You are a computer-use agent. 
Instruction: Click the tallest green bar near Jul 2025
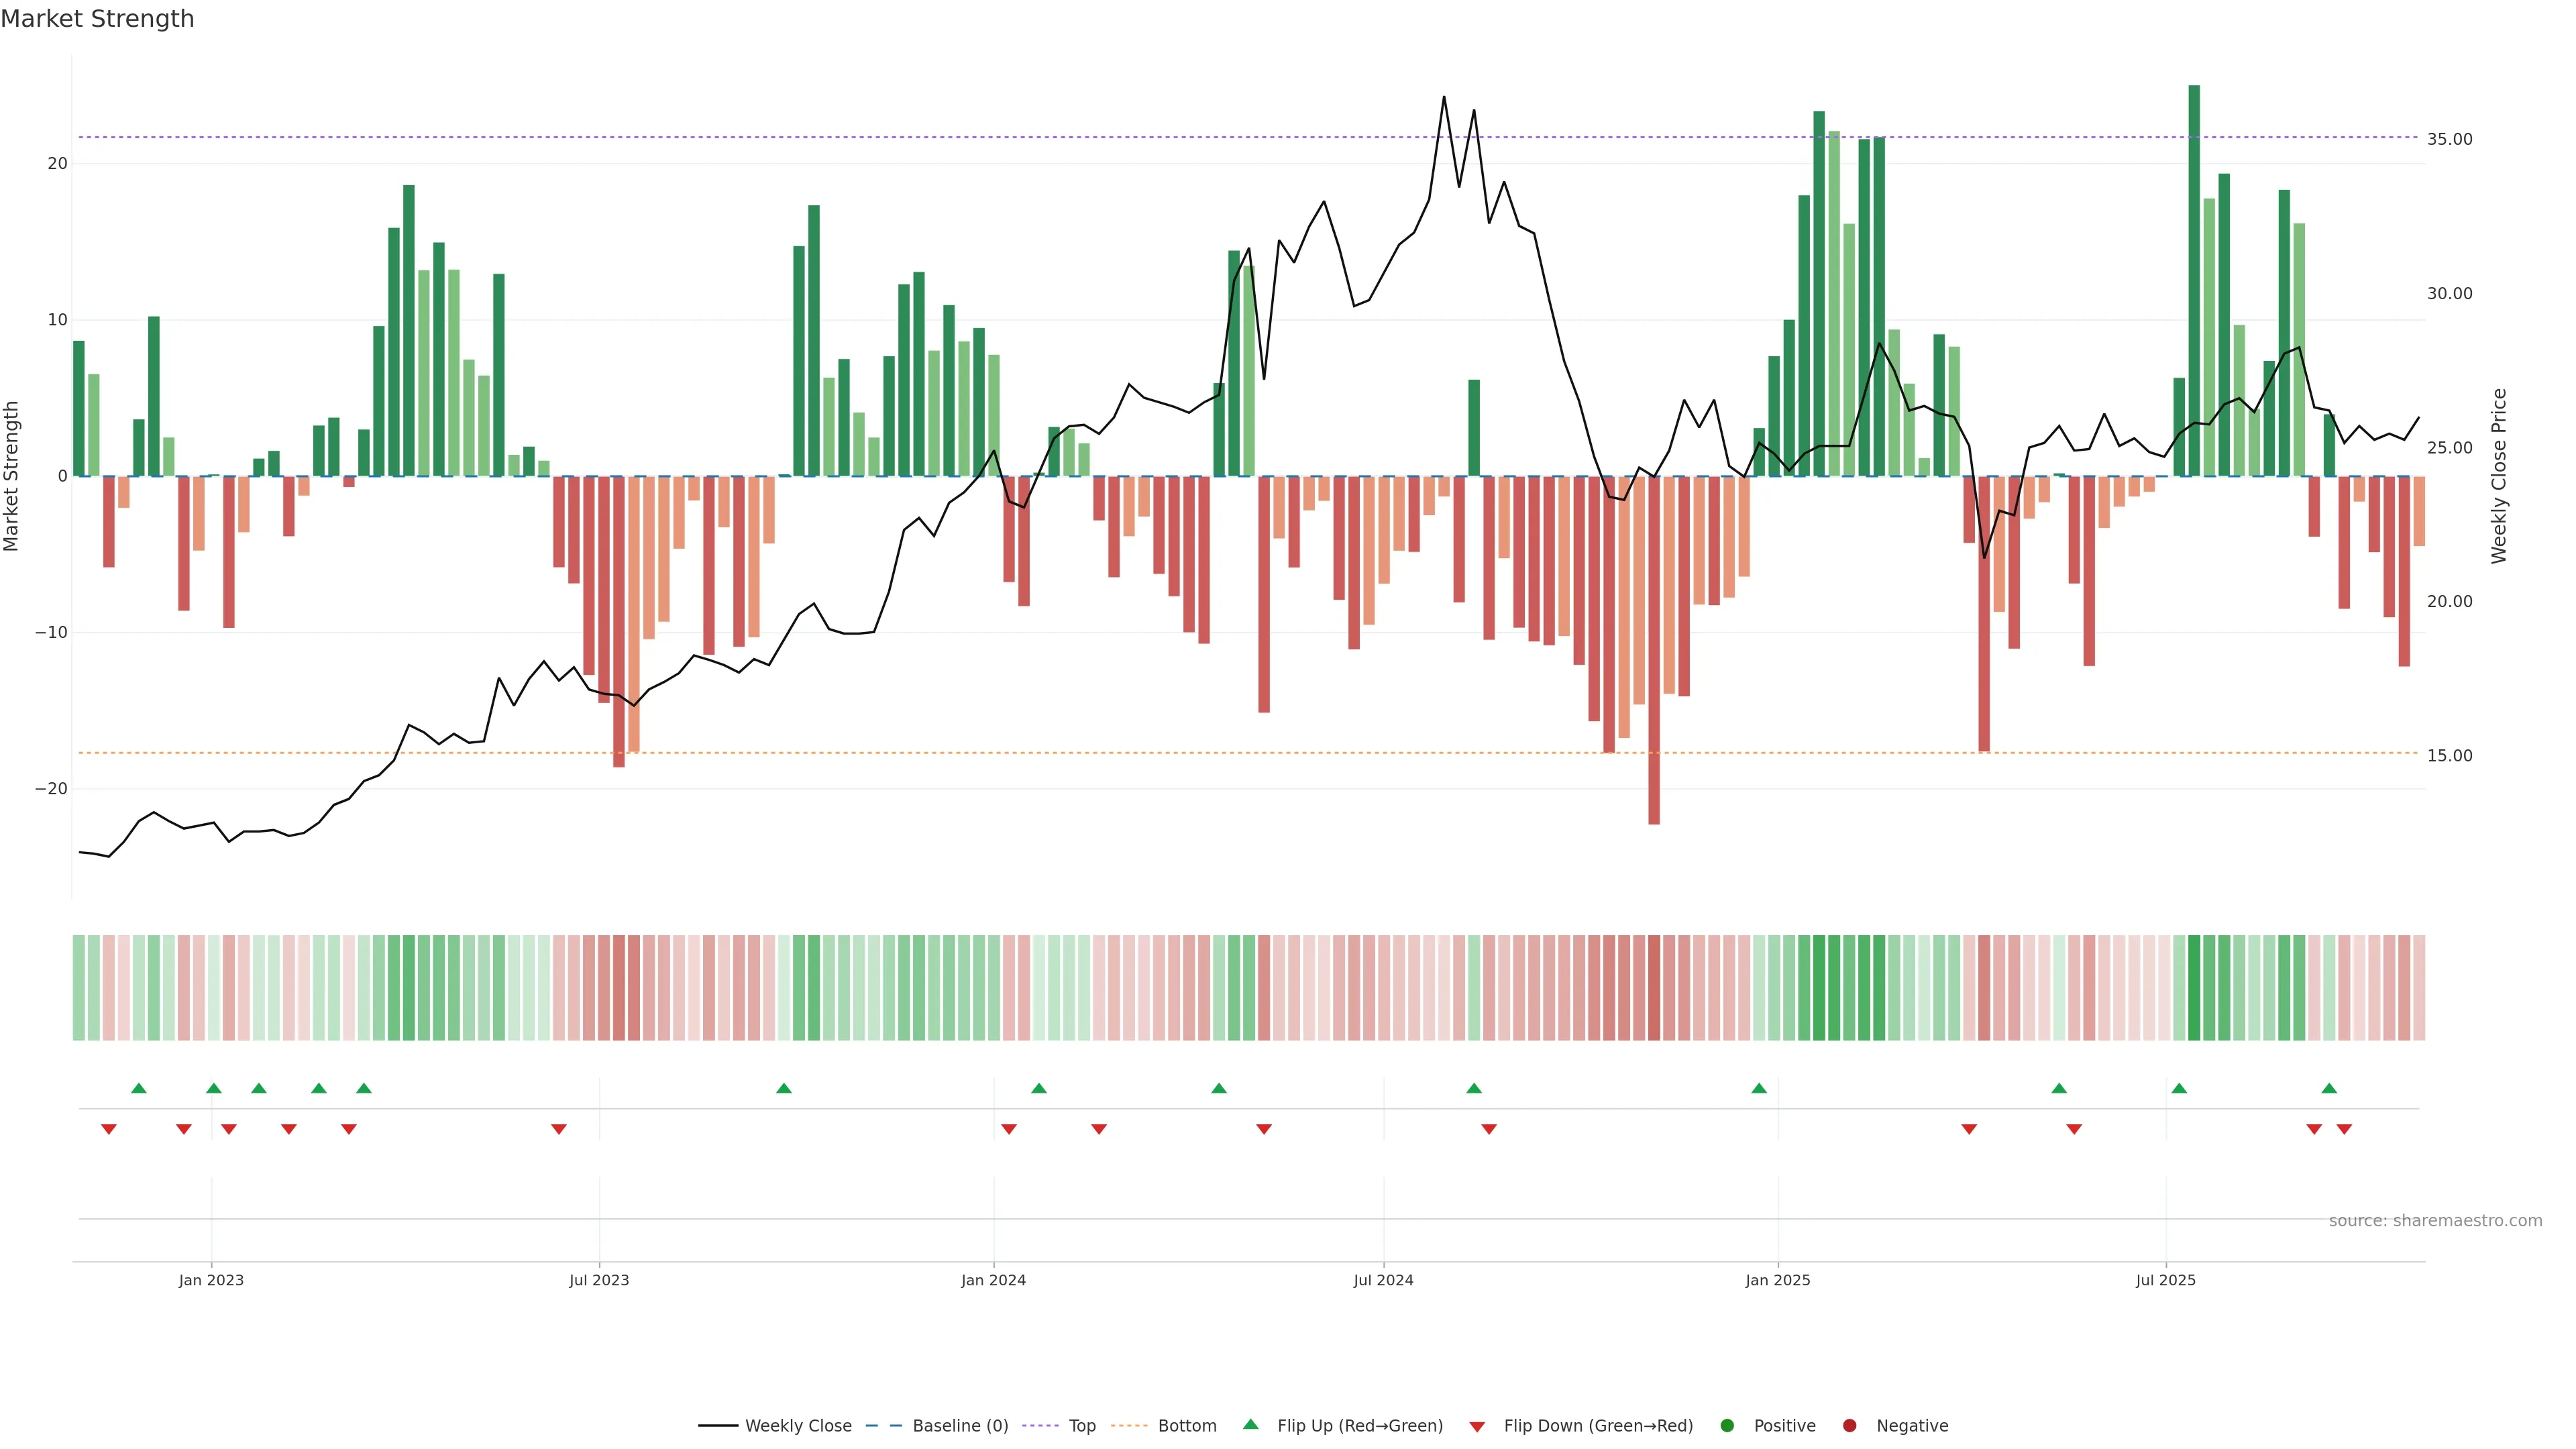[x=2194, y=280]
